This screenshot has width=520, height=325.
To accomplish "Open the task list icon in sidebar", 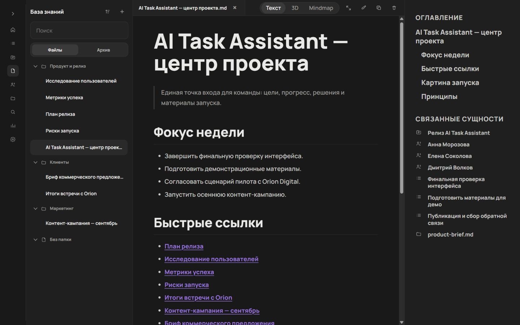I will (13, 43).
